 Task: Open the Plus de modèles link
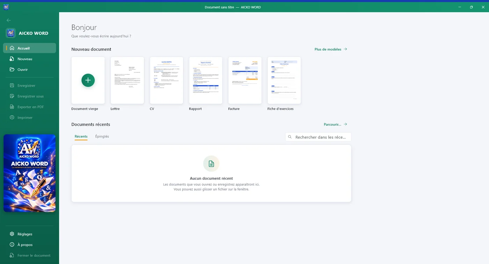pyautogui.click(x=331, y=49)
